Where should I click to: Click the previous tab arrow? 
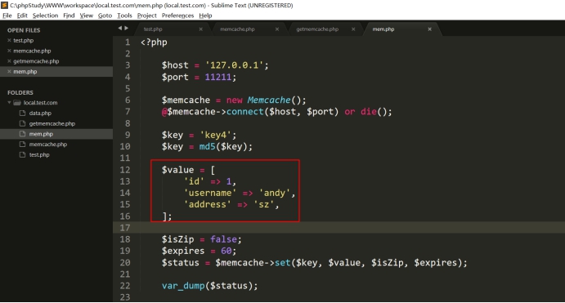click(x=120, y=28)
